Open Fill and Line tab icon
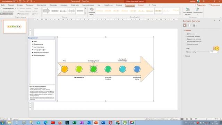Viewport: 222px width, 125px height. click(185, 25)
